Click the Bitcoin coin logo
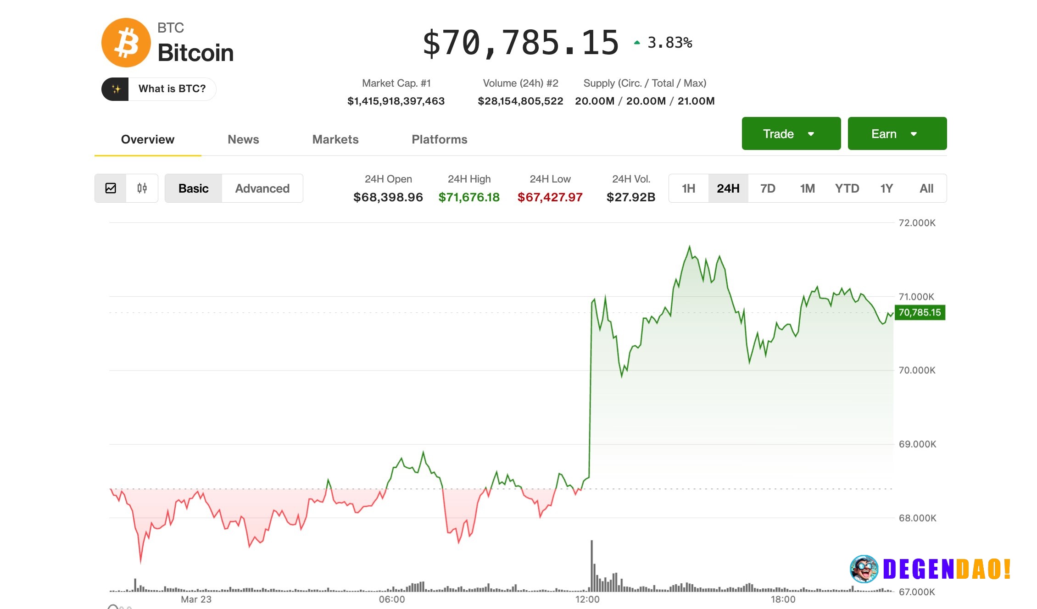Viewport: 1037px width, 609px height. coord(126,42)
